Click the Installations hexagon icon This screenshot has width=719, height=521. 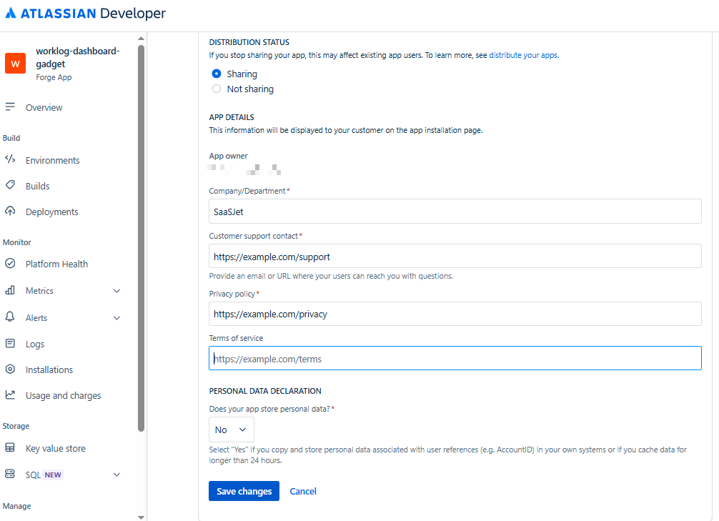pyautogui.click(x=10, y=369)
